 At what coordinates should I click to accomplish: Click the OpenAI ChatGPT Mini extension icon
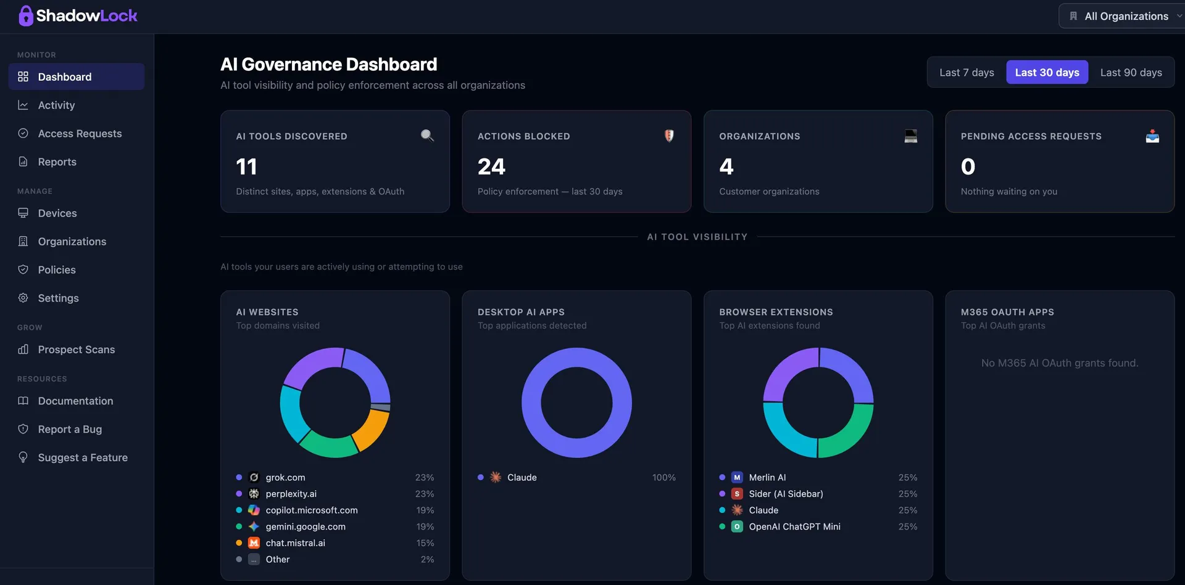click(x=737, y=526)
